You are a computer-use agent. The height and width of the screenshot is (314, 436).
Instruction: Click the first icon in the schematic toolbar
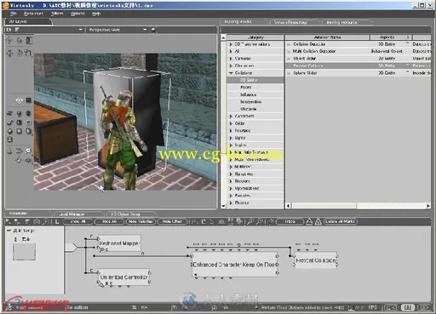click(9, 221)
